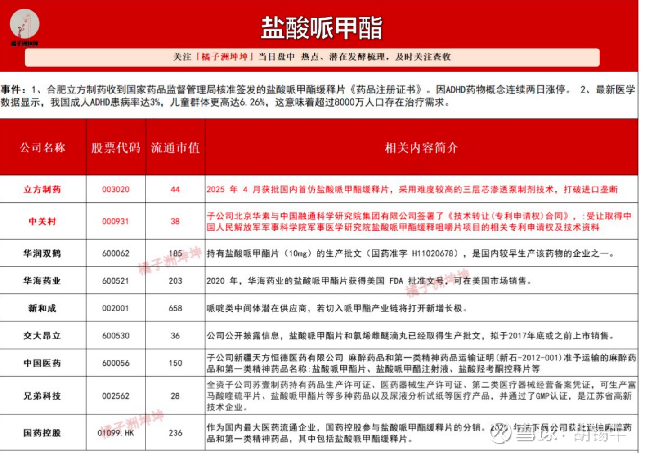Select market value 236 for 国药控股
Viewport: 645px width, 453px height.
coord(175,433)
